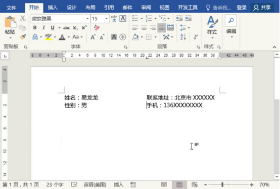Screen dimensions: 280x189
Task: Switch to Print Layout view
Action: [179, 184]
